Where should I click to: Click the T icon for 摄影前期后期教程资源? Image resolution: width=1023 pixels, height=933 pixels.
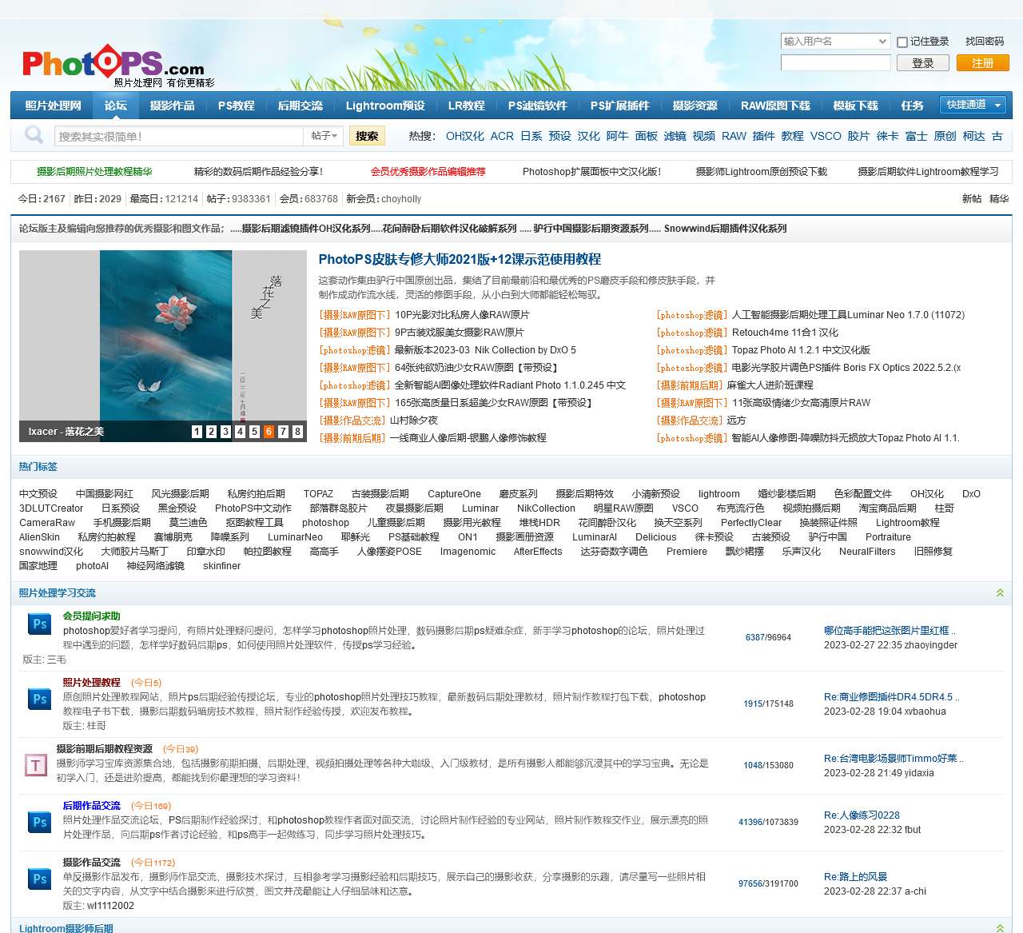[36, 765]
